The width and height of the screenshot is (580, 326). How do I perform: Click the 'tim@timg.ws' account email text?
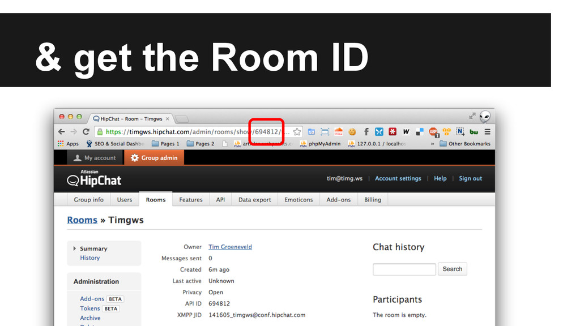click(344, 178)
